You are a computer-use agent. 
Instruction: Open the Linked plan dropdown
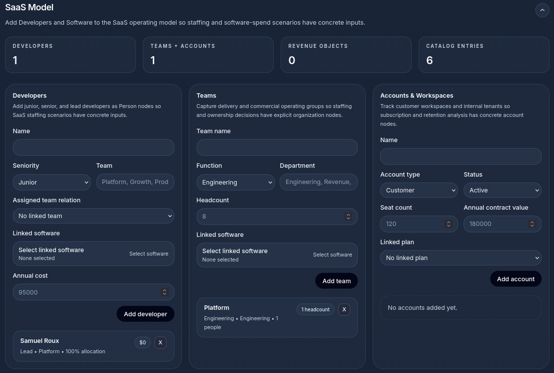(x=461, y=258)
